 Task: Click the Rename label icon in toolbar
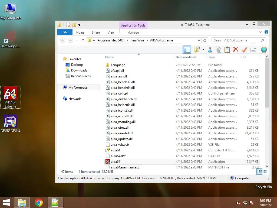253,50
